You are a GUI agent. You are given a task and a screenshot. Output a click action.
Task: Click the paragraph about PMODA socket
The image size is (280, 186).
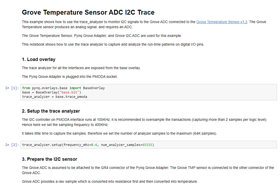click(70, 77)
